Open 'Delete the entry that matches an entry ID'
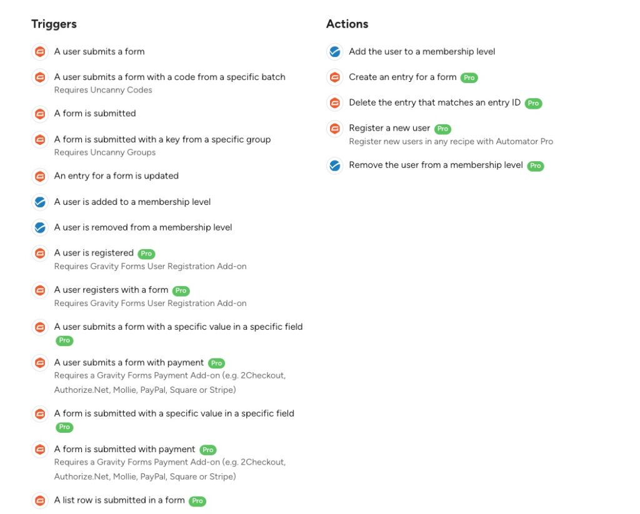Image resolution: width=640 pixels, height=514 pixels. click(x=435, y=103)
